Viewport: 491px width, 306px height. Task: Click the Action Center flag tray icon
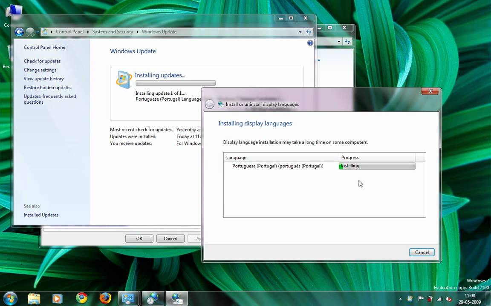[421, 299]
